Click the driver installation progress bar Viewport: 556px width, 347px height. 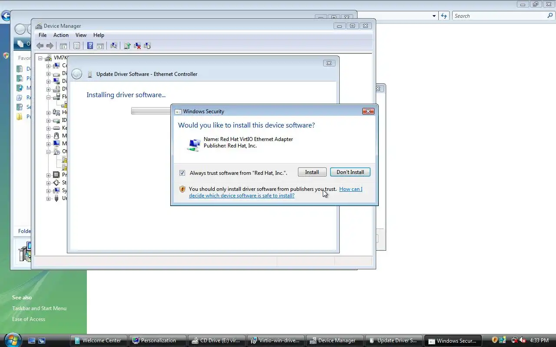point(151,111)
